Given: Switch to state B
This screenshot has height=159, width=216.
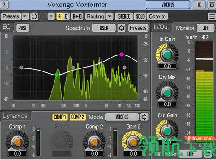Looking at the screenshot, I should pos(66,16).
